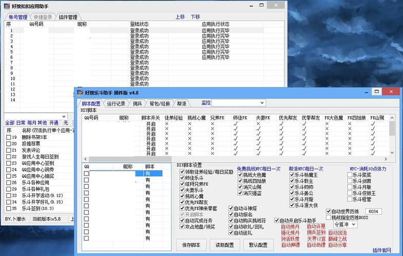Enable 乐斗俊猴王 checkbox
403x256 pixels.
350,193
